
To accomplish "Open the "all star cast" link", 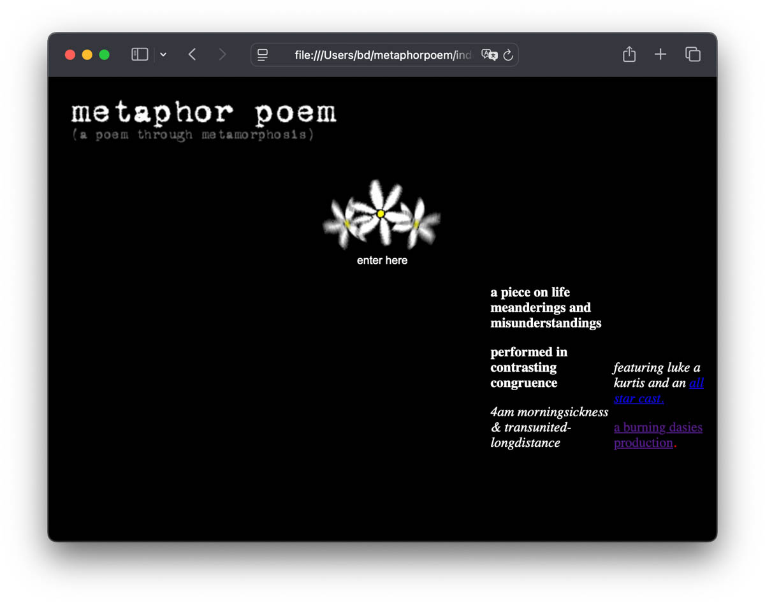I will [696, 383].
